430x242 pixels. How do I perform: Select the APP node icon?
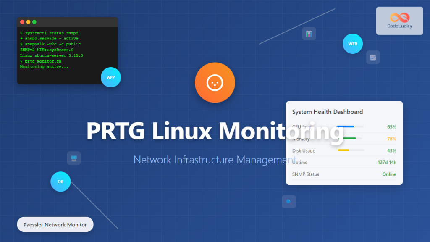pos(111,77)
